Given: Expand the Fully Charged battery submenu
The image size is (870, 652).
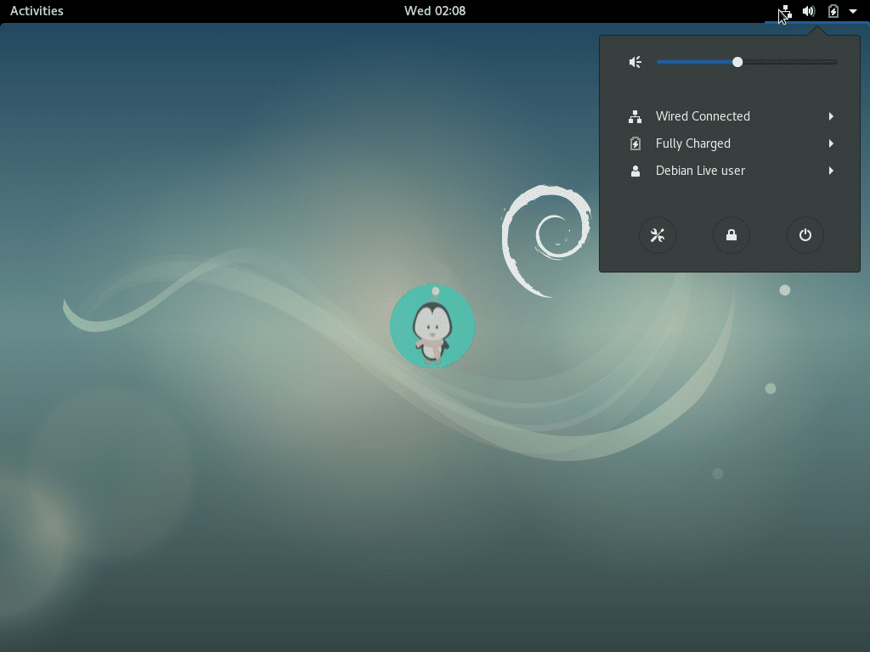Looking at the screenshot, I should click(831, 143).
